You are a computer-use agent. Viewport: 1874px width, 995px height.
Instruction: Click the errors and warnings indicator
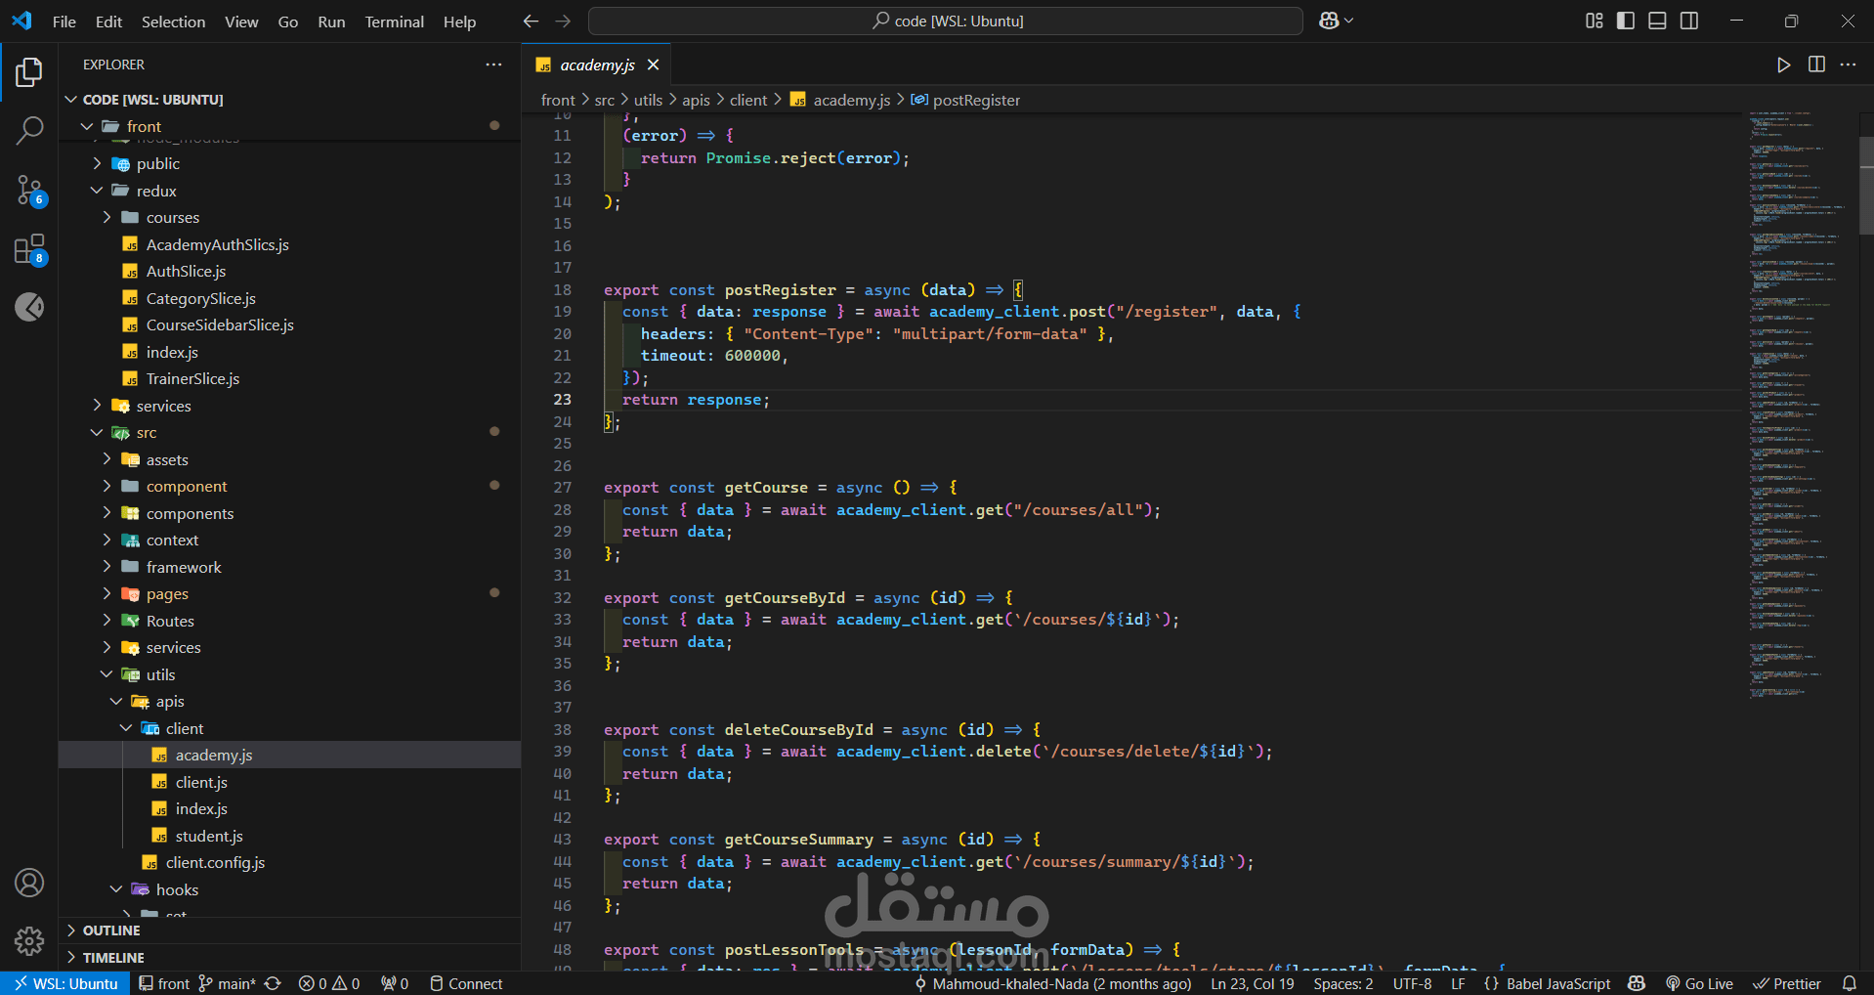(329, 983)
